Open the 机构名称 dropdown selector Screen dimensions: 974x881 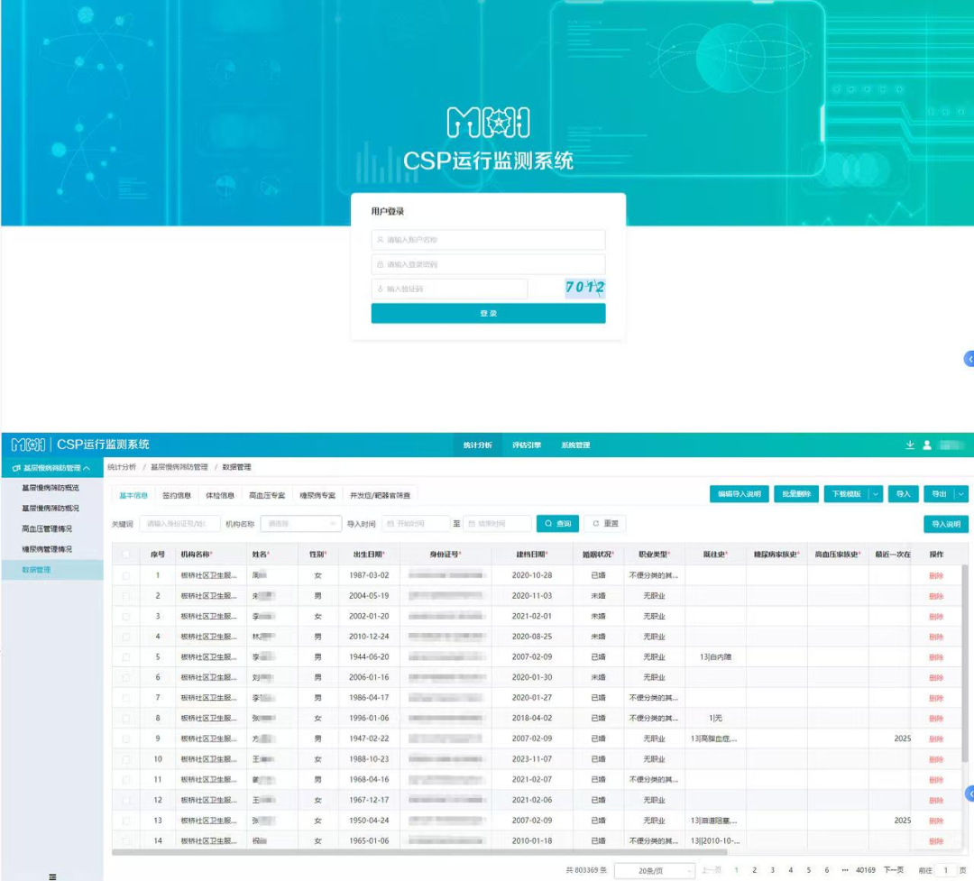[x=301, y=524]
